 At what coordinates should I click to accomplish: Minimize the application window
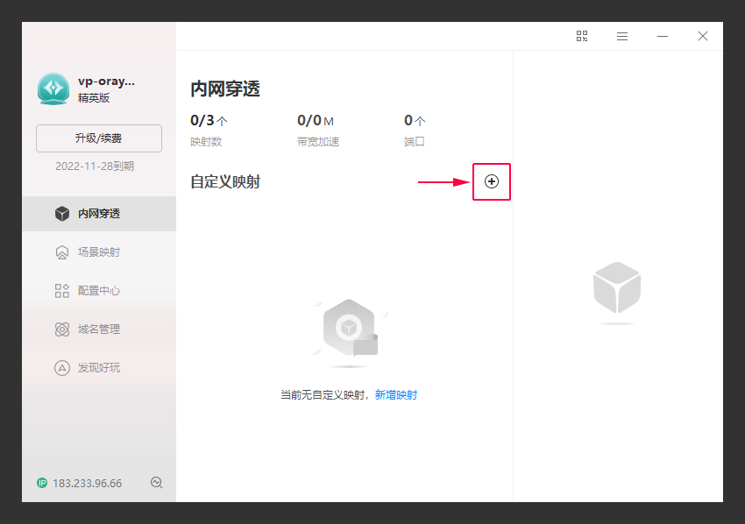[x=663, y=36]
